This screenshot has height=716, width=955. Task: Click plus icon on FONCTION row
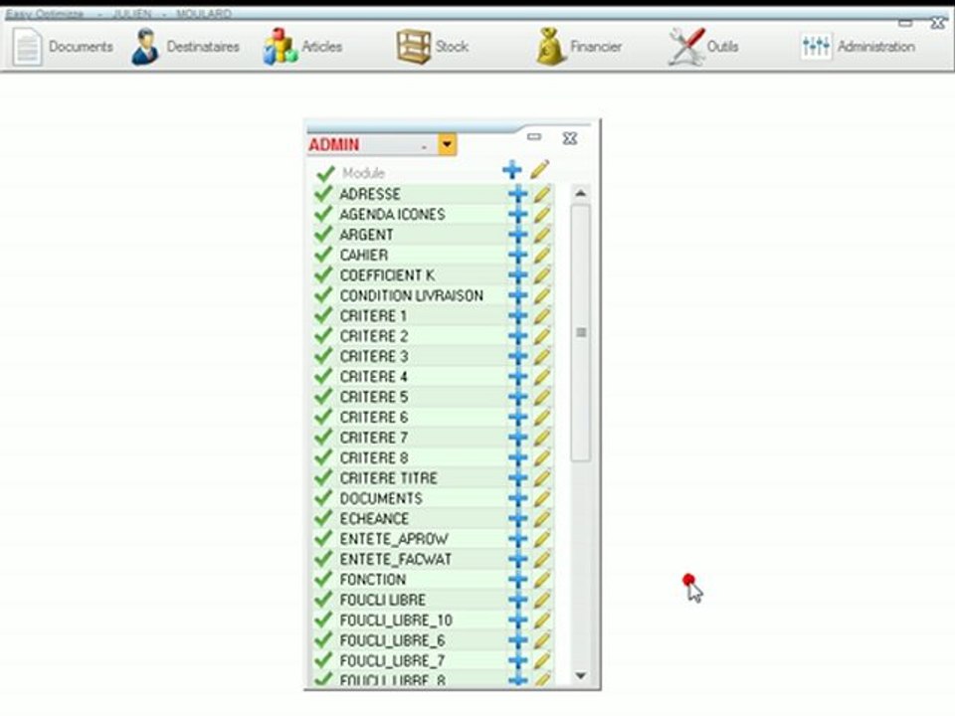(x=517, y=580)
